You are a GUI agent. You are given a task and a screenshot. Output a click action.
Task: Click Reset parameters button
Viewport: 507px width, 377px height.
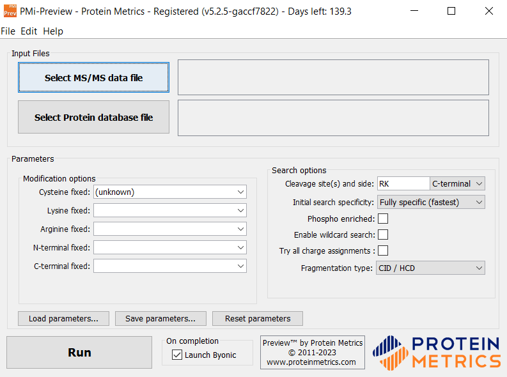(258, 318)
